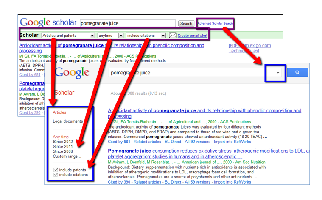The image size is (322, 200).
Task: Open All 59 versions link
Action: tap(198, 182)
